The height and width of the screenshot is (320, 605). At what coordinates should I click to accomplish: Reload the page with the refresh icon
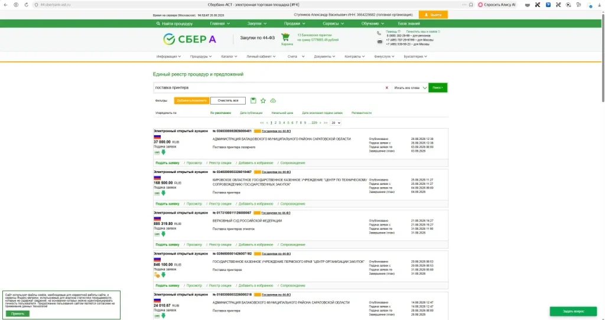click(26, 5)
